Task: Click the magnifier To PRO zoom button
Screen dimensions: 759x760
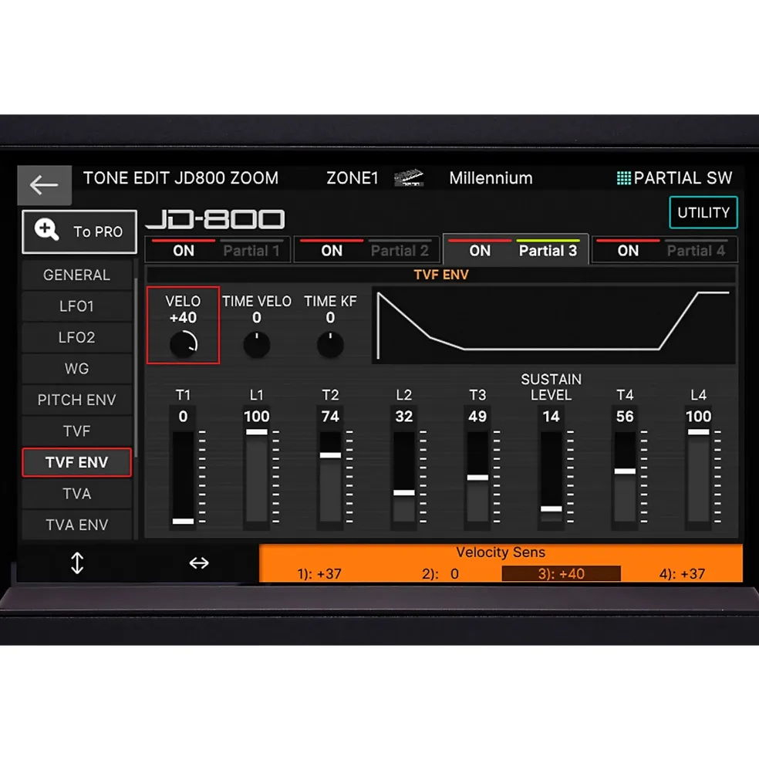Action: 79,231
